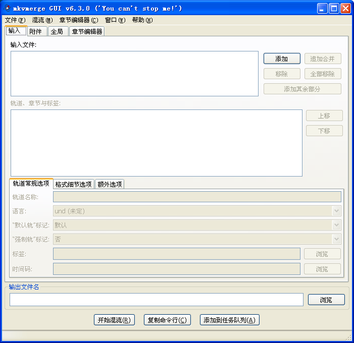Open the 章节编辑器(C) menu
354x343 pixels.
tap(79, 20)
